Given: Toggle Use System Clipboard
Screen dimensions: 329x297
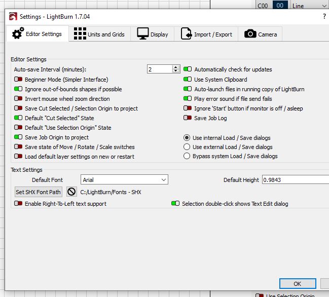Looking at the screenshot, I should click(188, 79).
